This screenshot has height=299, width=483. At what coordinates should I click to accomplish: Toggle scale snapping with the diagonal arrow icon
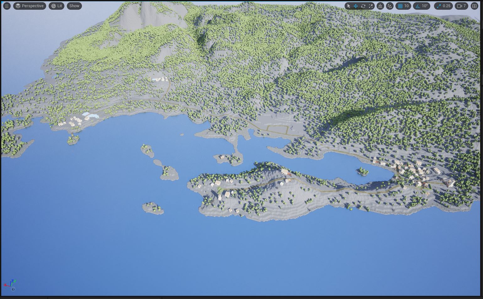[x=439, y=6]
